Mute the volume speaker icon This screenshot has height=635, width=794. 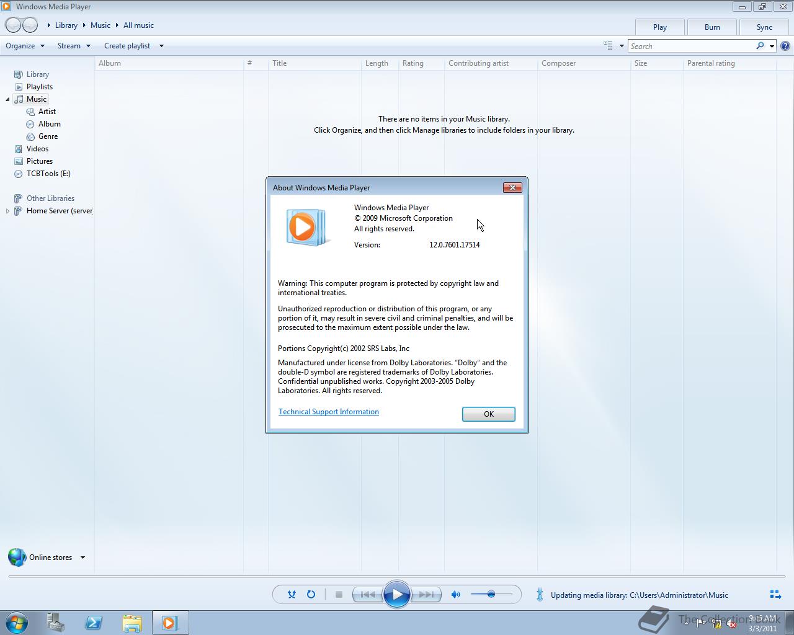pos(456,595)
